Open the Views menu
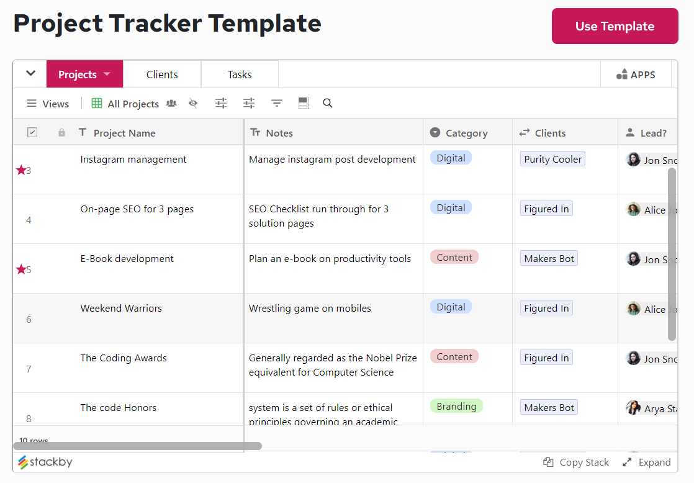The width and height of the screenshot is (694, 483). 48,103
